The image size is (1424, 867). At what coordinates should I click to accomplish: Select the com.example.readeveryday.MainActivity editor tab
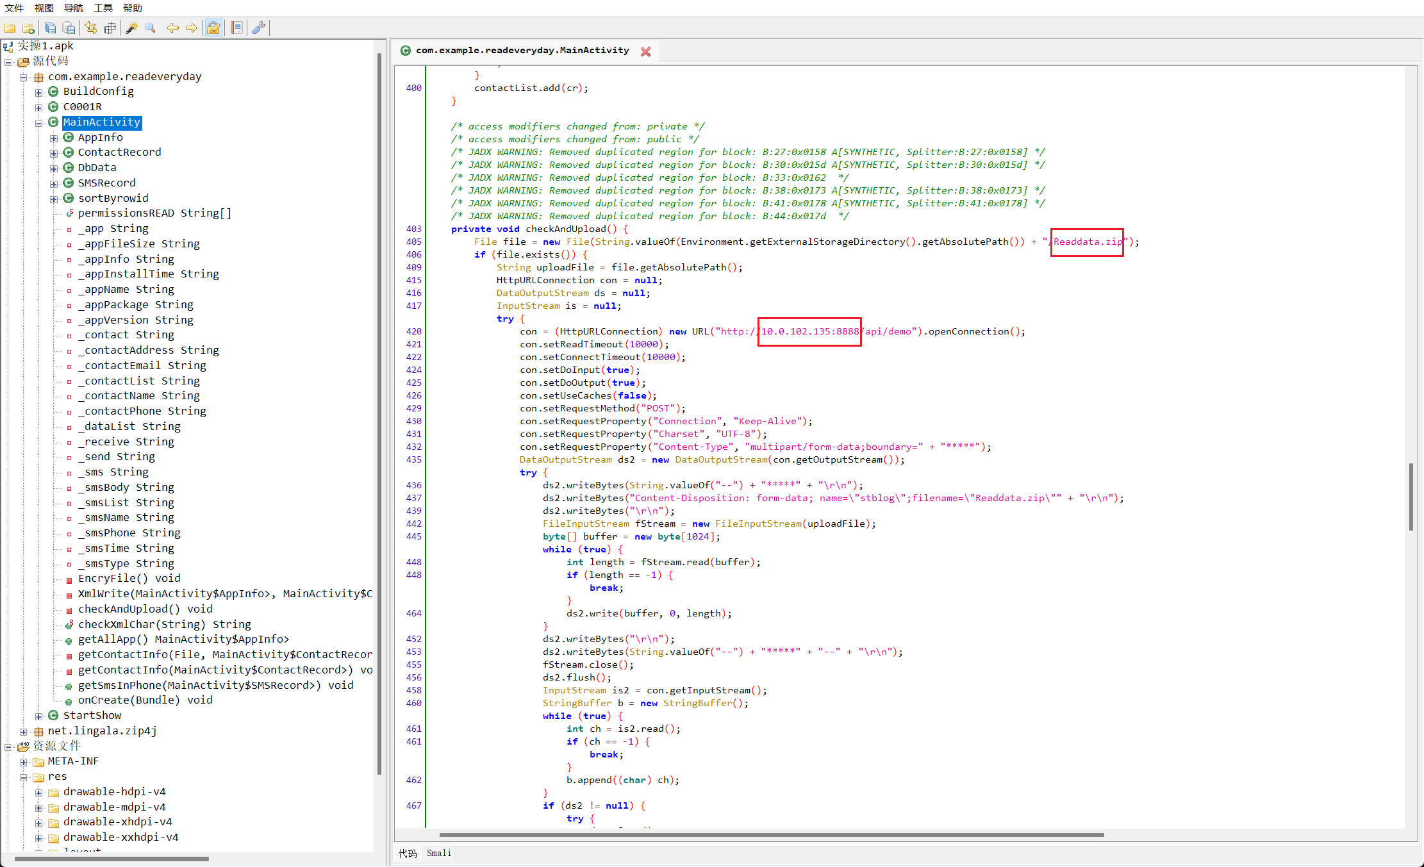pos(522,50)
